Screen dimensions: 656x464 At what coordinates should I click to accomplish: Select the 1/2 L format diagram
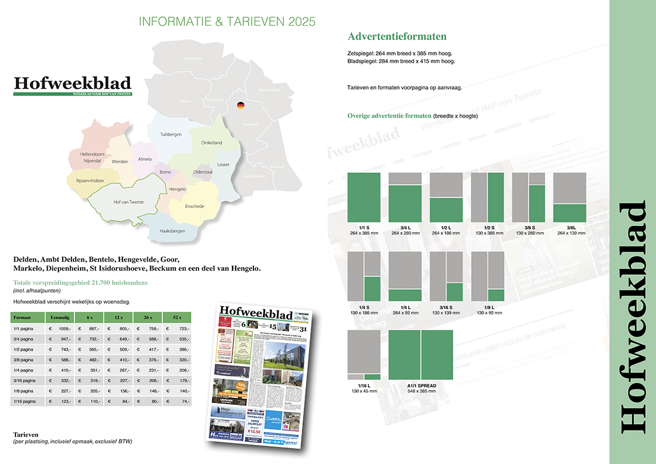coord(446,197)
